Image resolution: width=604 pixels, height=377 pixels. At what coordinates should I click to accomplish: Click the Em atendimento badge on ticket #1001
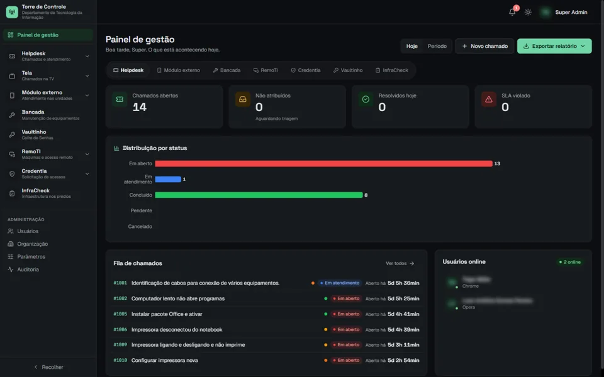[x=340, y=283]
